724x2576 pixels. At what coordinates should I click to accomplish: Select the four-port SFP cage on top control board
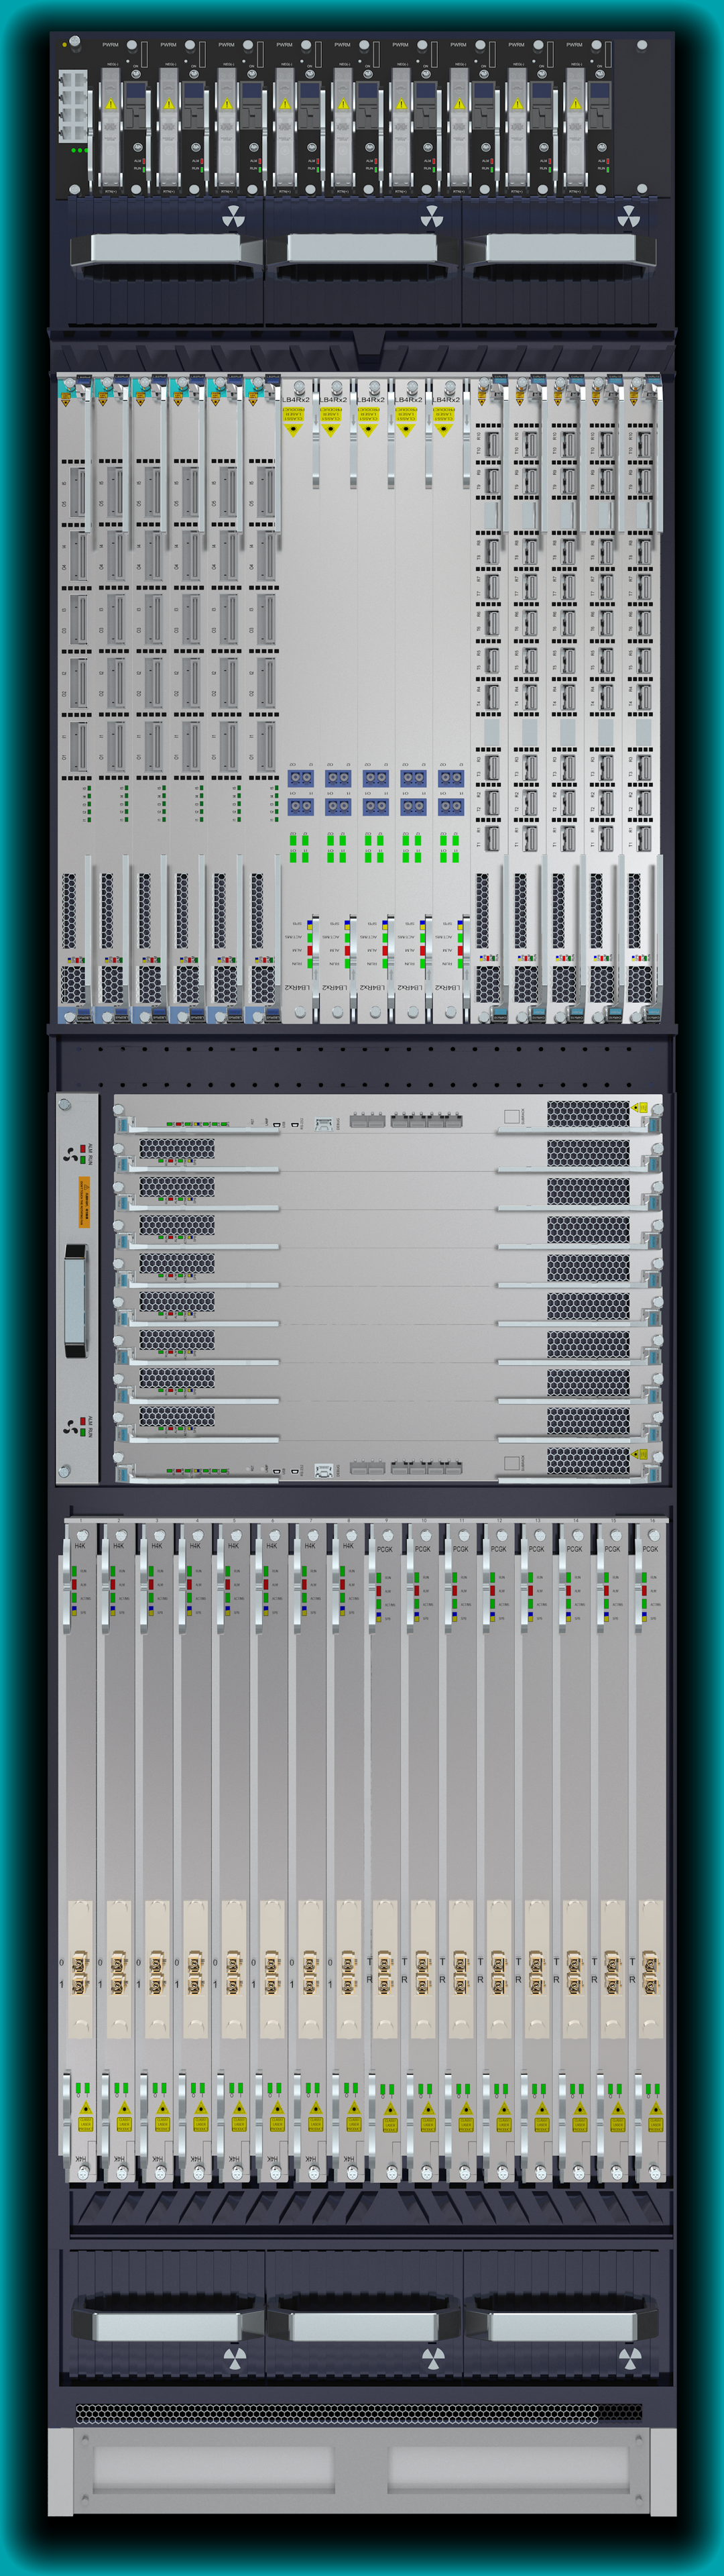(x=427, y=1120)
